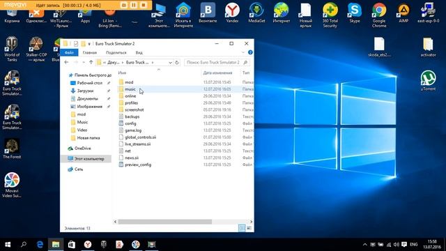Select Movavi Video Suite desktop icon
Viewport: 446px width, 251px height.
(12, 185)
